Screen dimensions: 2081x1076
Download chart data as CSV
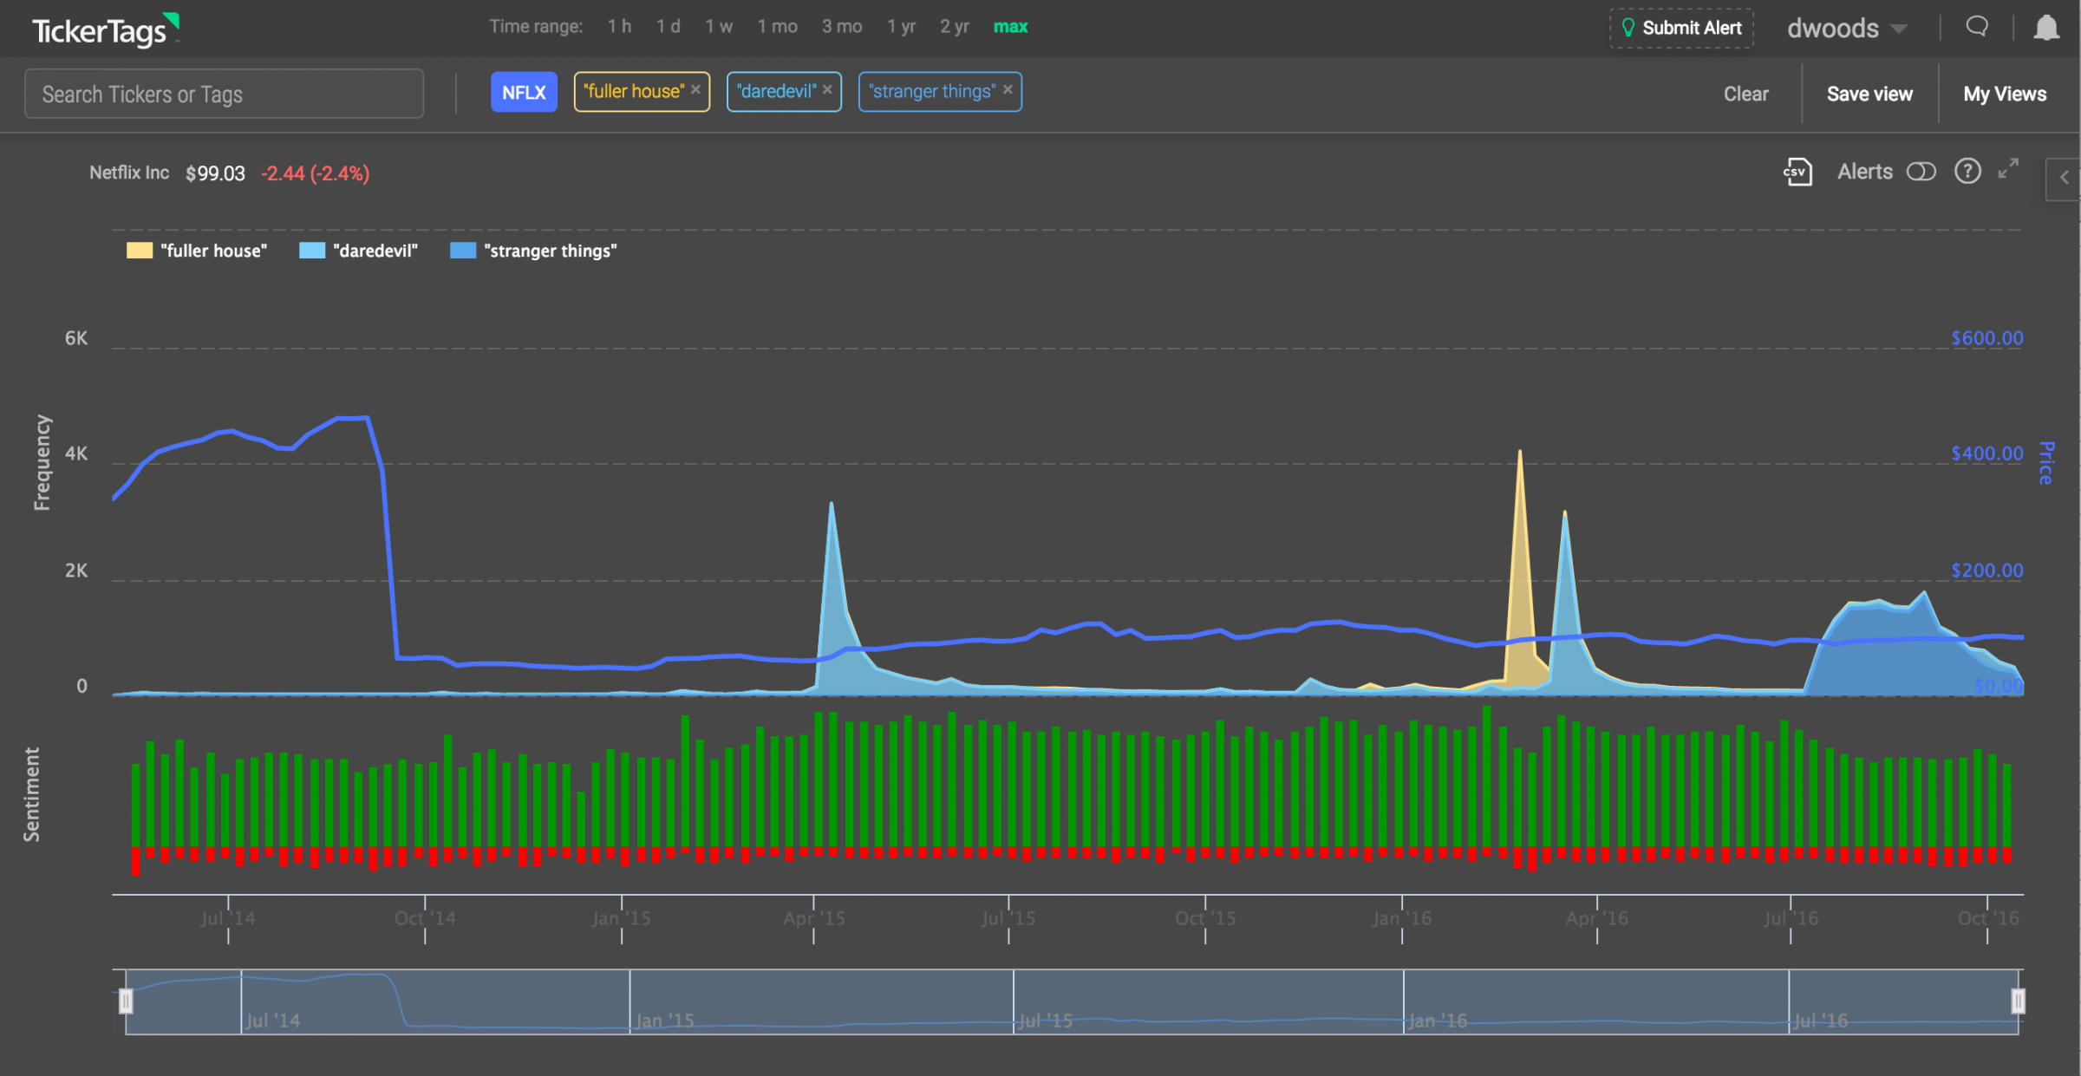[1797, 172]
